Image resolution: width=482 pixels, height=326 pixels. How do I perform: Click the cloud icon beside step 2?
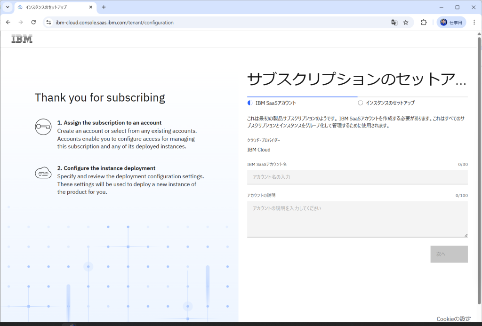[43, 173]
